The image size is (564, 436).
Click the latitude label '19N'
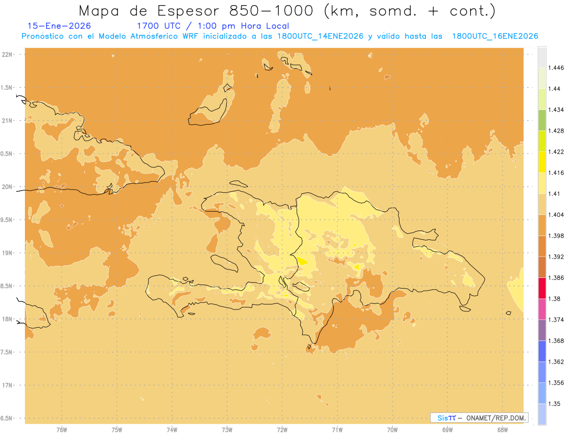(7, 253)
